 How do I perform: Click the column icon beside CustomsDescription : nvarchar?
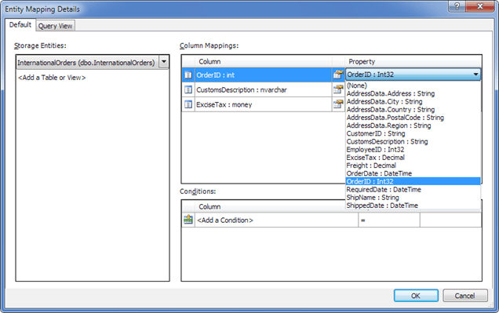tap(188, 89)
